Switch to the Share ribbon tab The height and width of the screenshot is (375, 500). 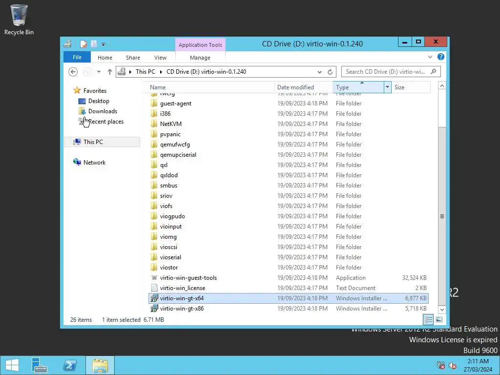(x=133, y=58)
